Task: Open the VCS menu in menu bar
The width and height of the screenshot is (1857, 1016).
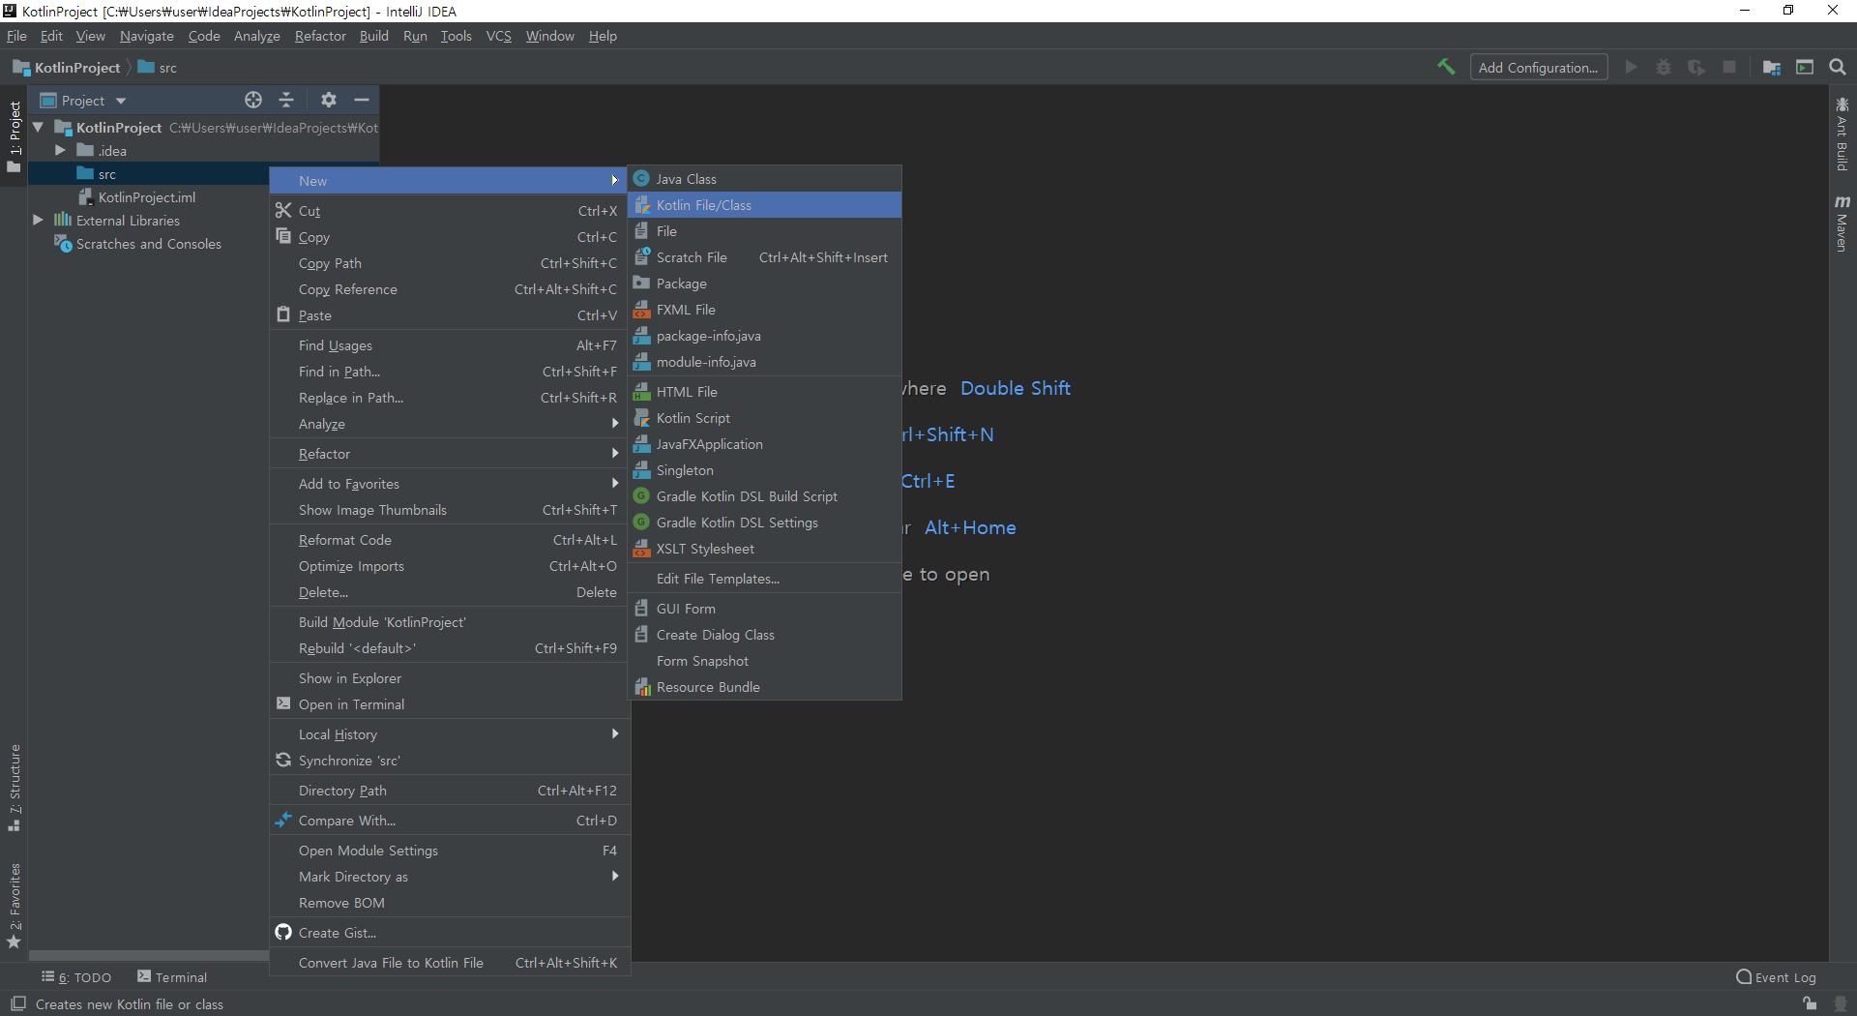Action: pos(498,36)
